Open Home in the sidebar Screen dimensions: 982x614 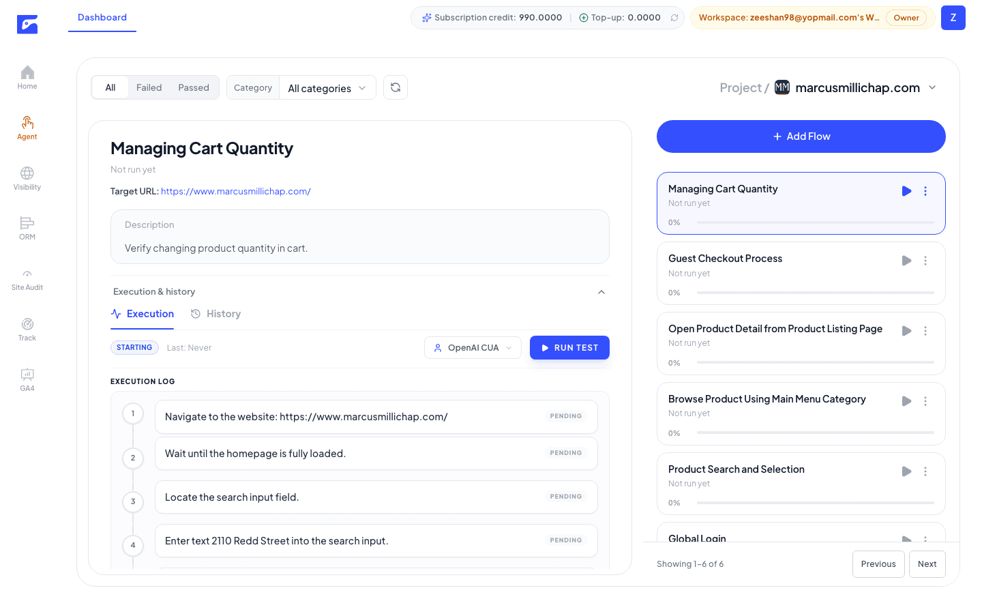(x=27, y=77)
